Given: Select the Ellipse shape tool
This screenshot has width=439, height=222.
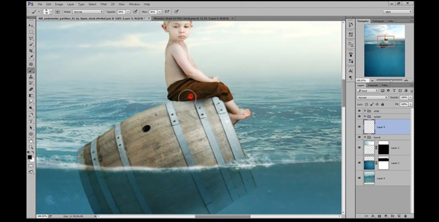Looking at the screenshot, I should (x=31, y=134).
